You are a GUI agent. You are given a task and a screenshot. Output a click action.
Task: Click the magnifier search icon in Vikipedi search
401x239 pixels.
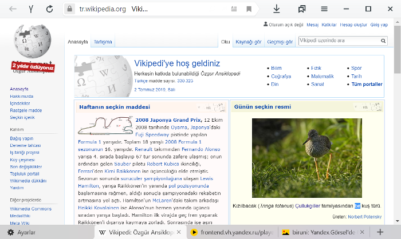pos(383,41)
